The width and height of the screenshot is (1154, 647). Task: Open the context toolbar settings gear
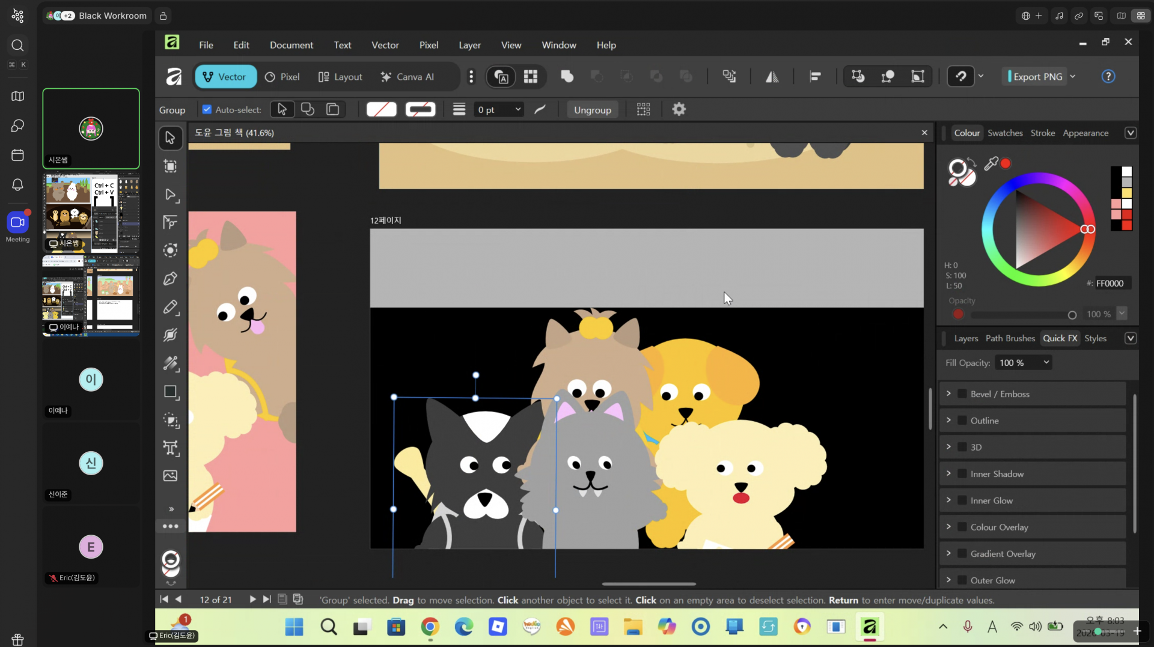tap(679, 109)
